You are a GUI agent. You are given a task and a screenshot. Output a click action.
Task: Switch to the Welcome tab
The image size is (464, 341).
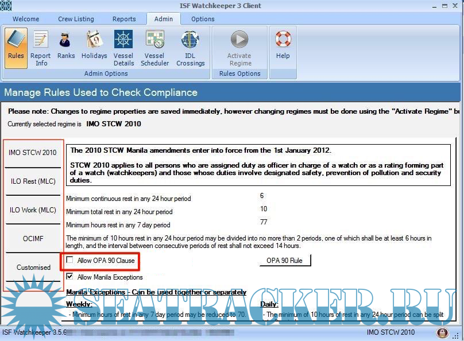click(x=26, y=19)
